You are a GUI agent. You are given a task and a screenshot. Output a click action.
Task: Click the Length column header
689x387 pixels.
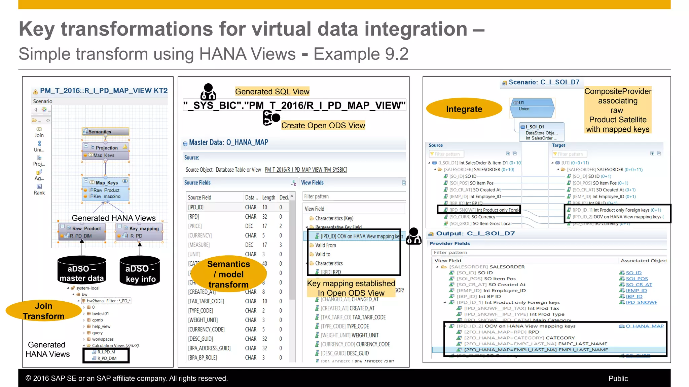(x=269, y=198)
